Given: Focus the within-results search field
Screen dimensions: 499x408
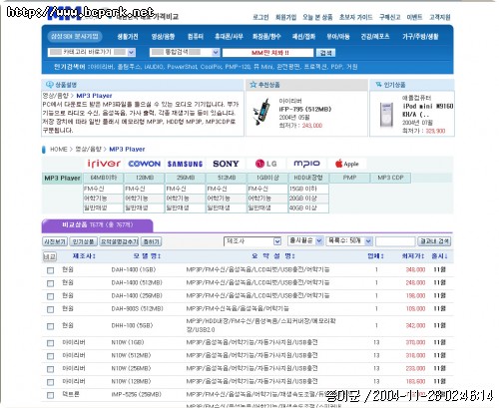Looking at the screenshot, I should tap(395, 241).
